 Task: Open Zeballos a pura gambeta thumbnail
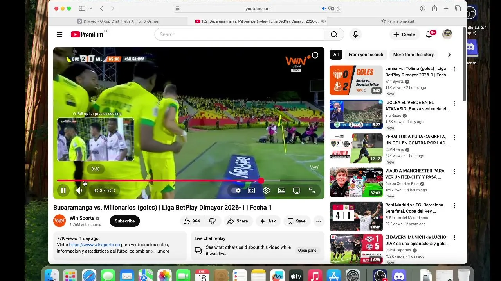point(356,148)
